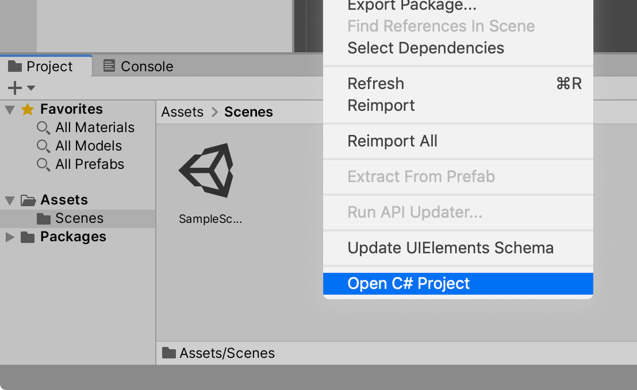Select the Scenes folder icon in tree

[44, 219]
